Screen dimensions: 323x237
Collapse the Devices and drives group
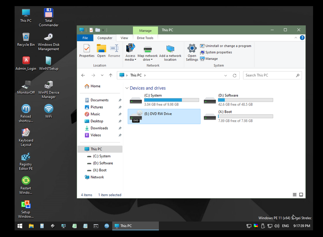(127, 88)
